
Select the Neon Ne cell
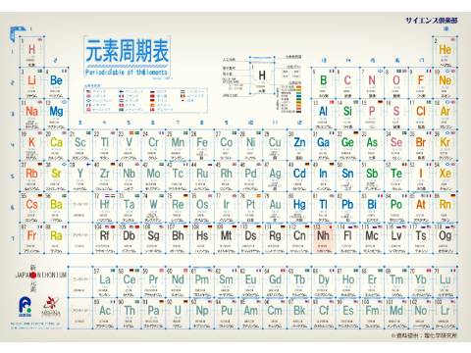click(445, 83)
